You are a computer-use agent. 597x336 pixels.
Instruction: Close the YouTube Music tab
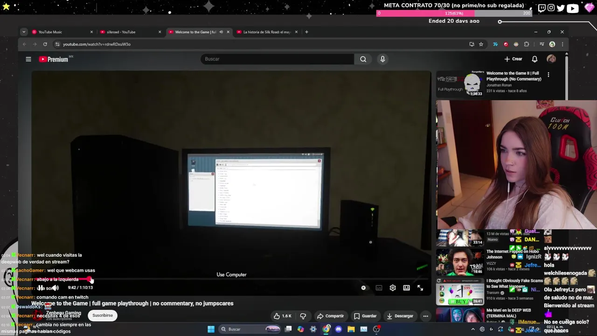click(x=91, y=32)
